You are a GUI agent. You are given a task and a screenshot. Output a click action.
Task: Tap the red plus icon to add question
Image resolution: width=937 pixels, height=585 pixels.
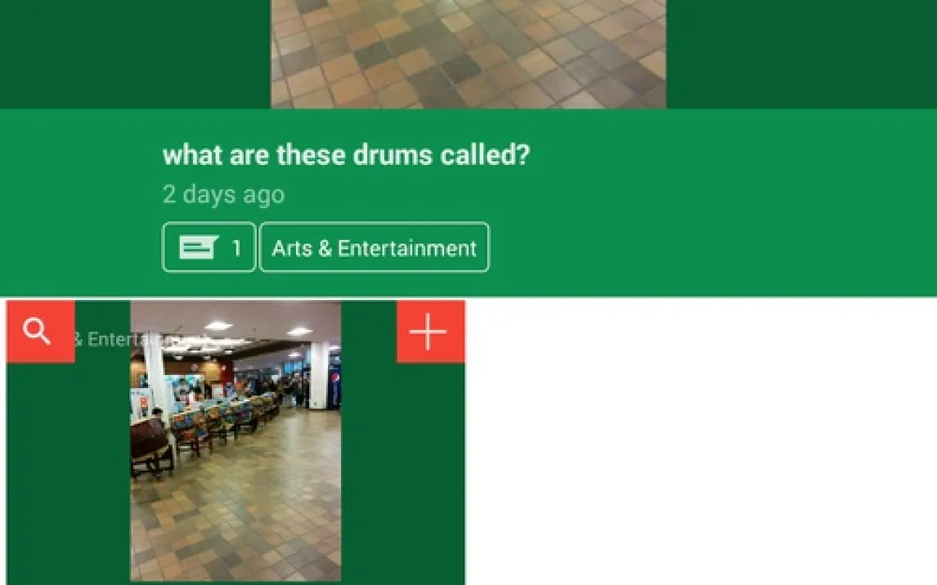point(430,331)
